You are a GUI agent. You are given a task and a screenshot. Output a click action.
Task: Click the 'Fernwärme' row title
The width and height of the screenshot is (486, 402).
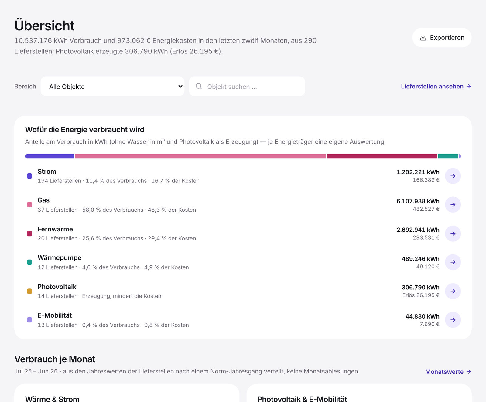[x=55, y=229]
